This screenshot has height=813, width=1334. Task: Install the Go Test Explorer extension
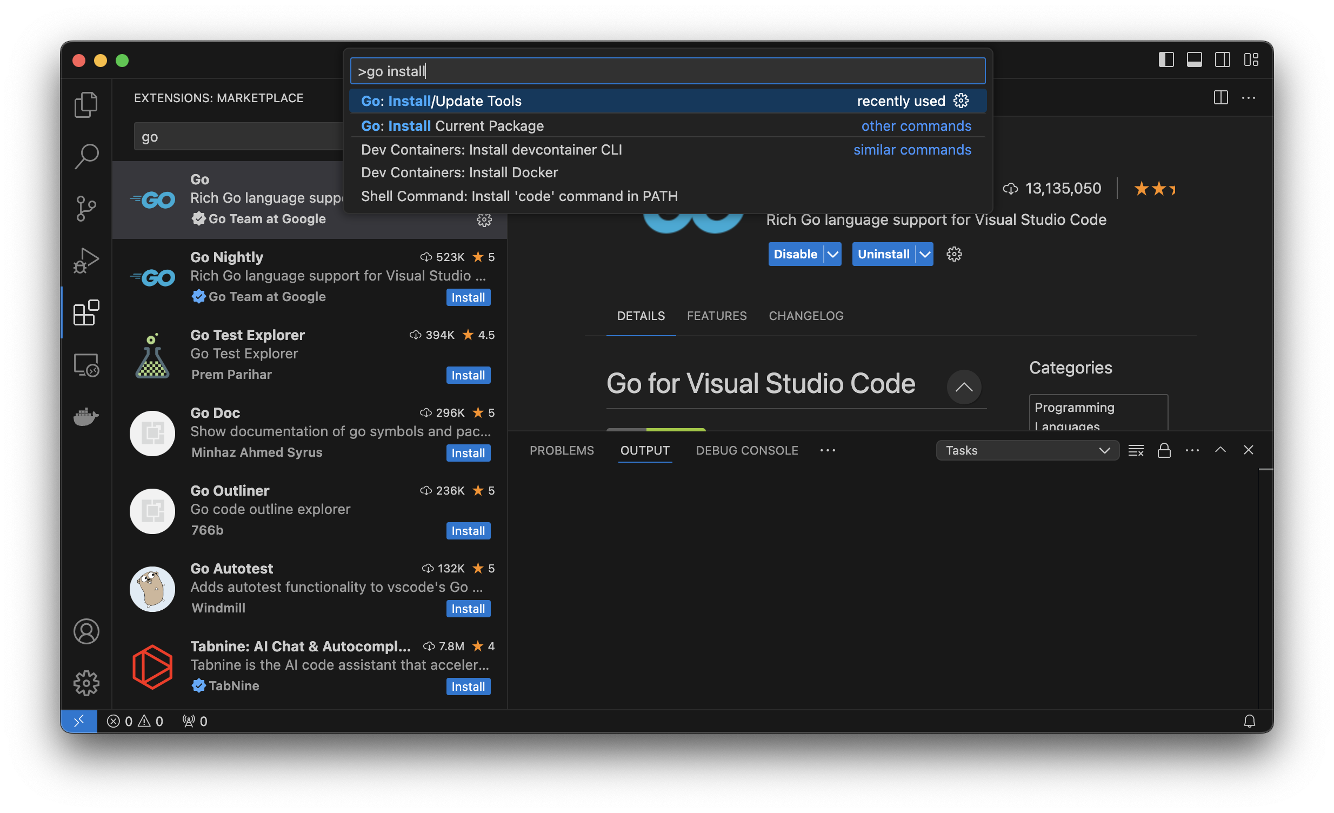pos(468,375)
